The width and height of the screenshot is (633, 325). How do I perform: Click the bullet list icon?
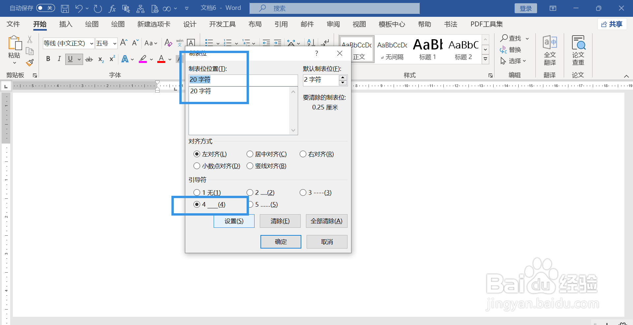[x=209, y=43]
